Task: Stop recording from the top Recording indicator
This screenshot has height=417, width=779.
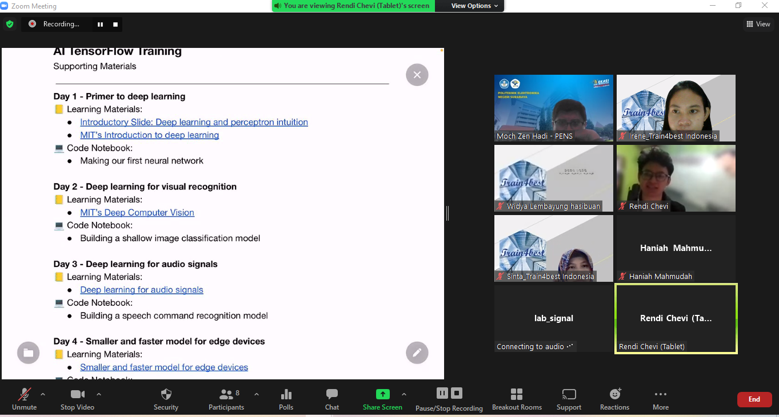Action: tap(115, 25)
